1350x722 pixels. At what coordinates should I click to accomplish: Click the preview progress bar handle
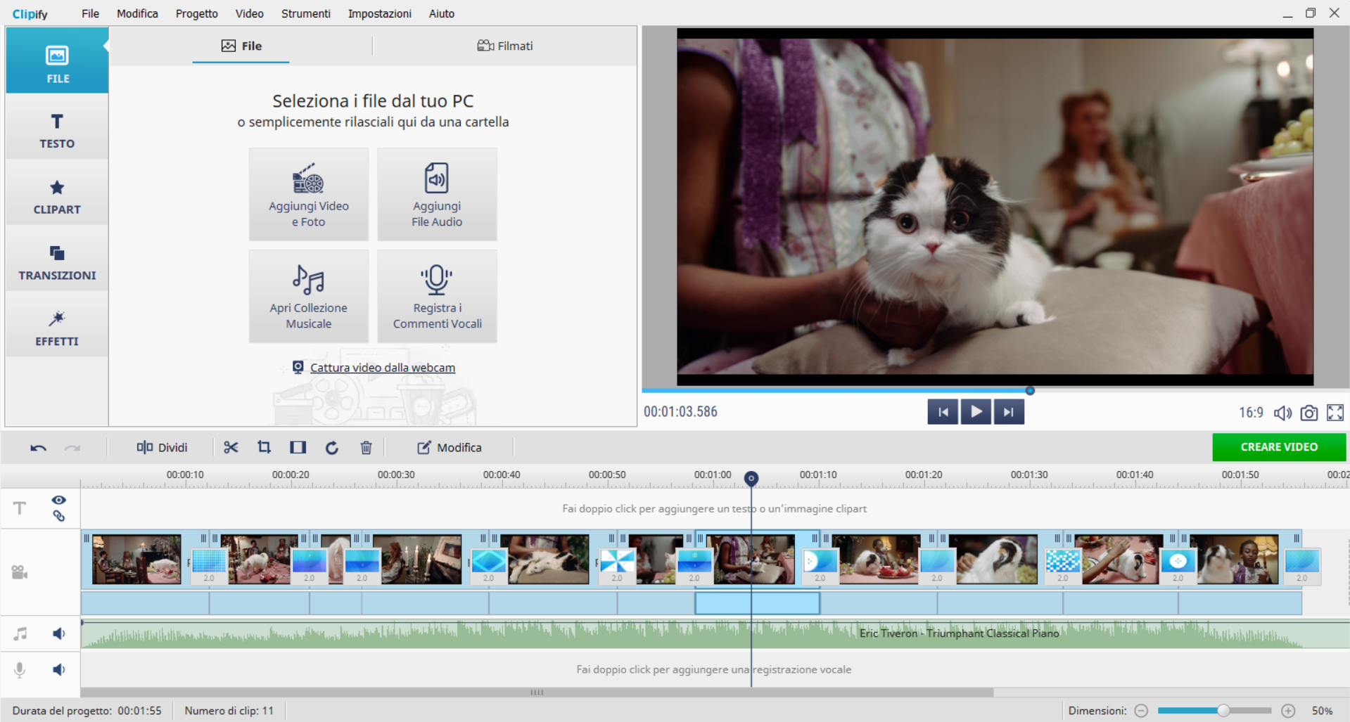point(1030,390)
